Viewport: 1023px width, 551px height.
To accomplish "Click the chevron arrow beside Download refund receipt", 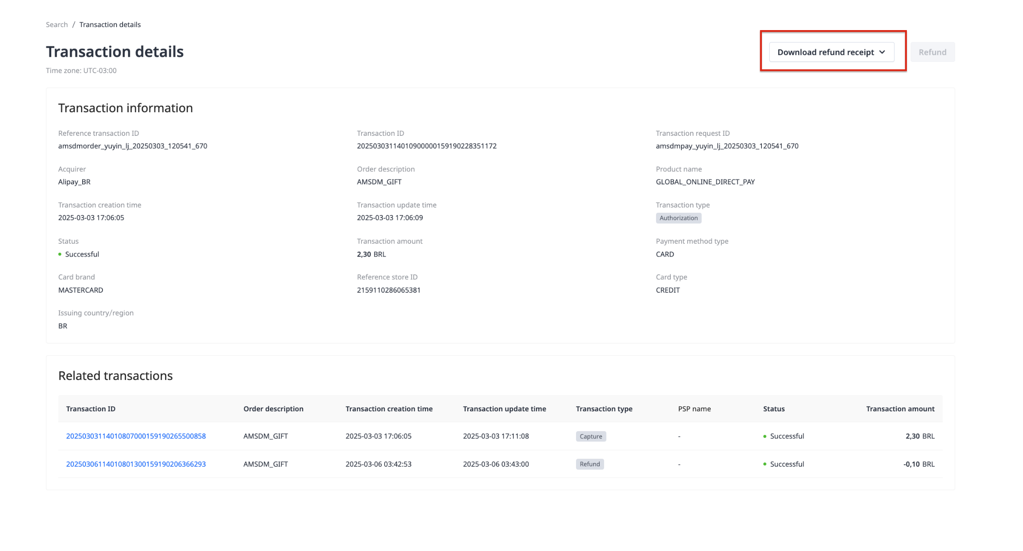I will [882, 52].
